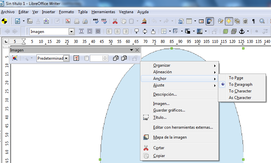Open the Gallery icon
The image size is (271, 163).
tap(237, 21)
